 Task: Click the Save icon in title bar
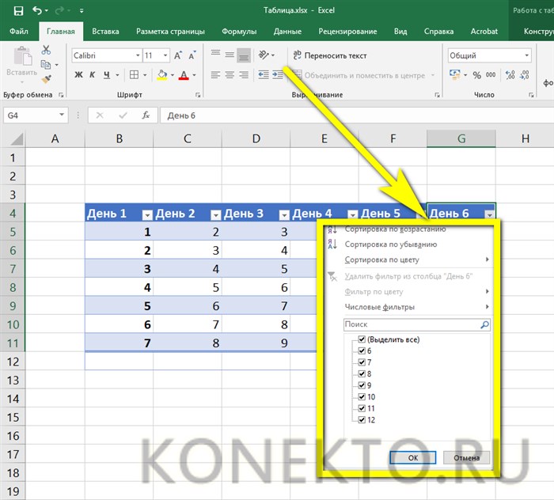[18, 10]
